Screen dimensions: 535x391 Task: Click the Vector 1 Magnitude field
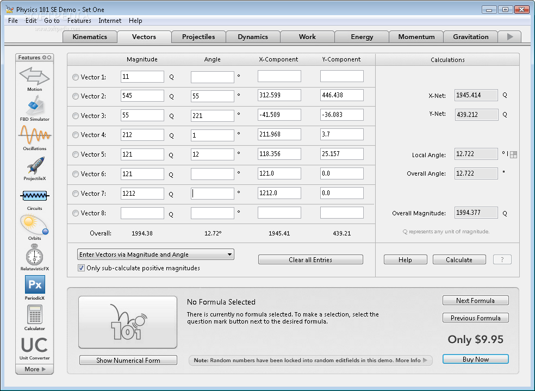point(142,77)
